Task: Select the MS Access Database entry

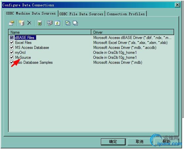Action: (32, 48)
